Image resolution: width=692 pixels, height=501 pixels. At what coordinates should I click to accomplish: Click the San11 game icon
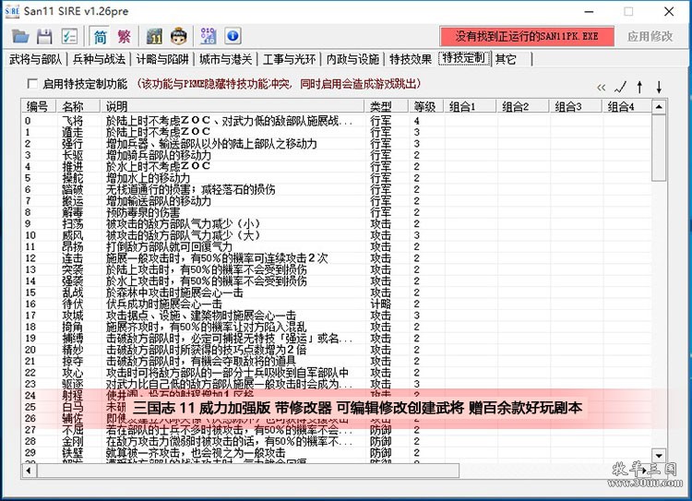pos(154,36)
